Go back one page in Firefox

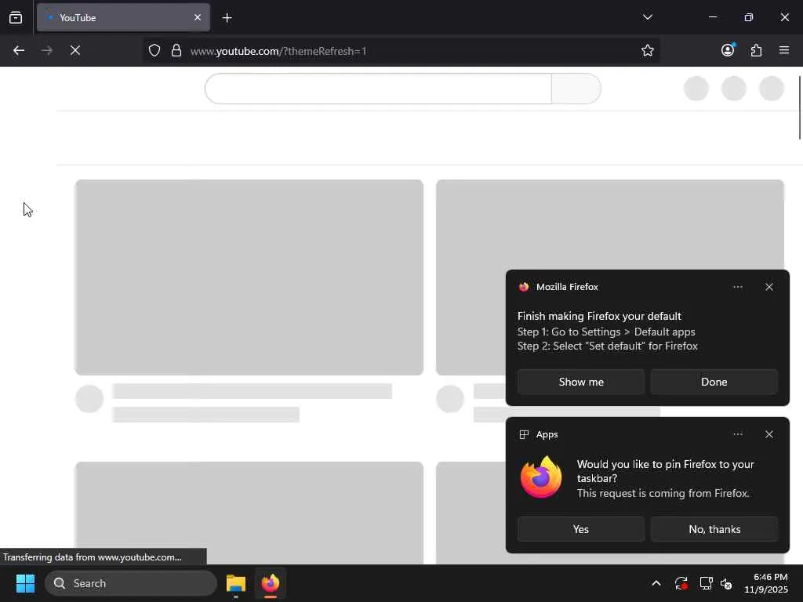pos(19,50)
